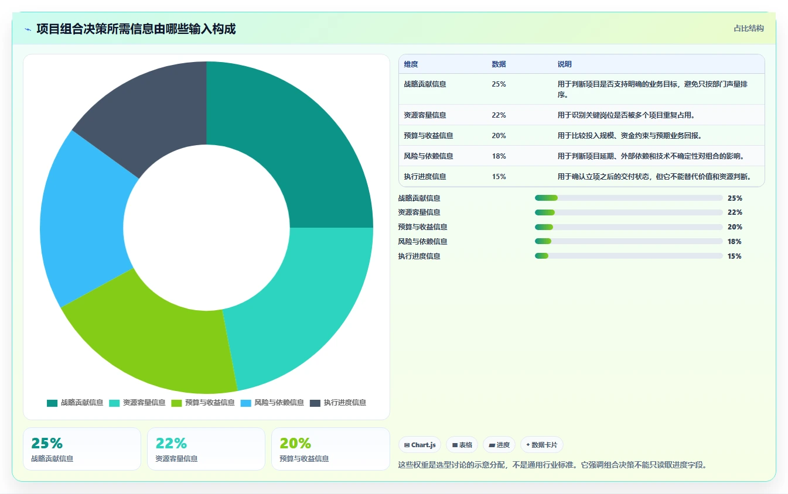Toggle the 风险与依赖信息 legend swatch
The height and width of the screenshot is (494, 788).
click(245, 403)
